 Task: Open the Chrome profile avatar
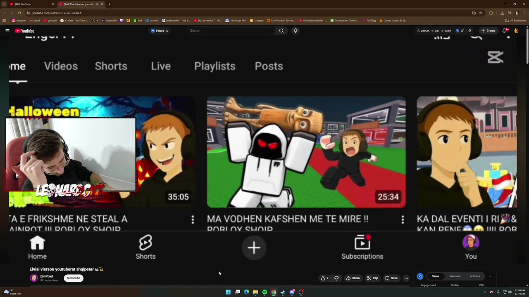517,13
